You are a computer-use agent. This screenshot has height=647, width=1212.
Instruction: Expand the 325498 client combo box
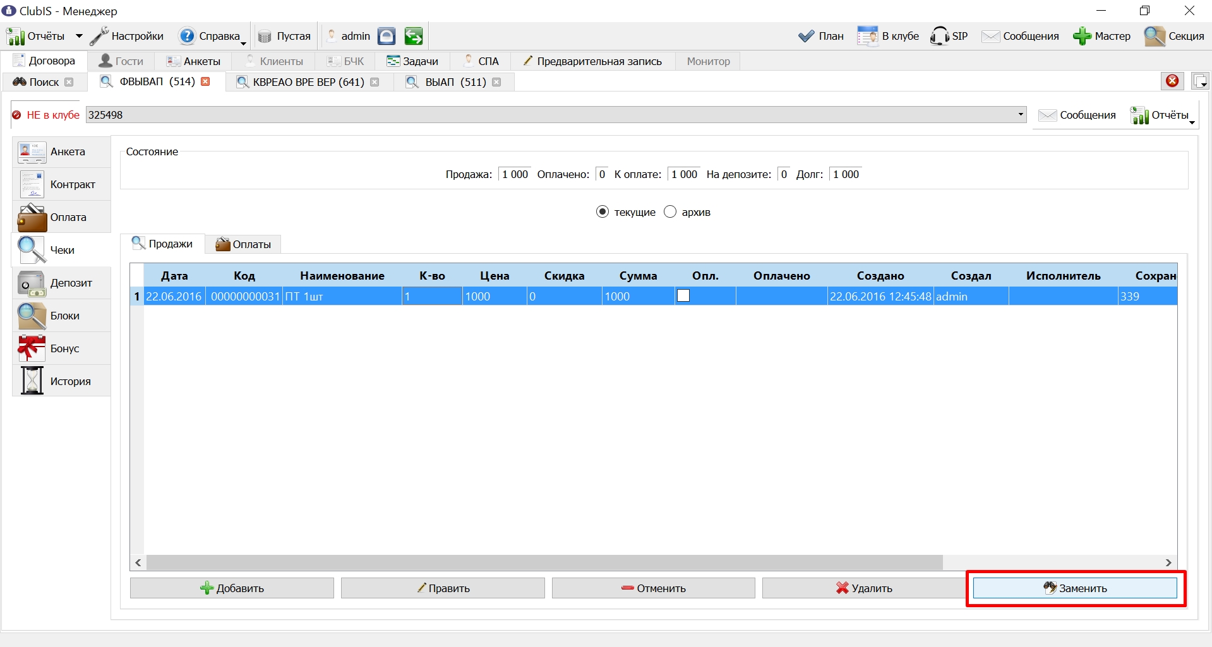pyautogui.click(x=1021, y=114)
